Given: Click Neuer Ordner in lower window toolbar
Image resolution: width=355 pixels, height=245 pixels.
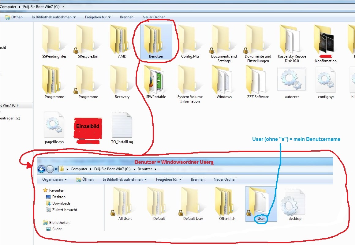Looking at the screenshot, I should click(225, 179).
